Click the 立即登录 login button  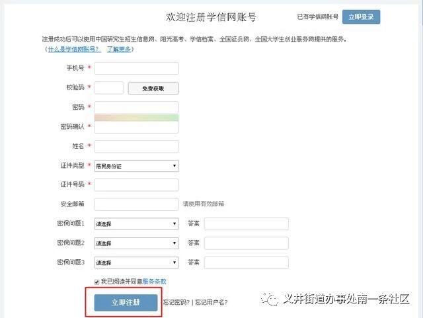click(x=361, y=17)
